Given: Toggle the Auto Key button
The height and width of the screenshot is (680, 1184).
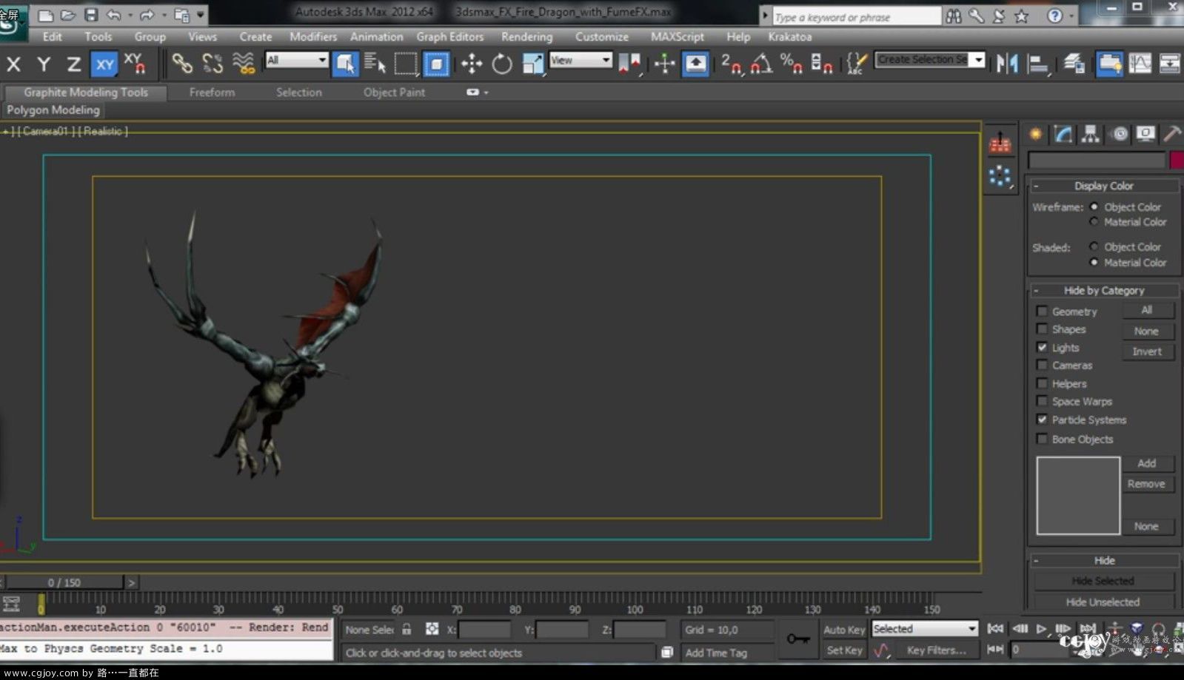Looking at the screenshot, I should click(x=844, y=630).
